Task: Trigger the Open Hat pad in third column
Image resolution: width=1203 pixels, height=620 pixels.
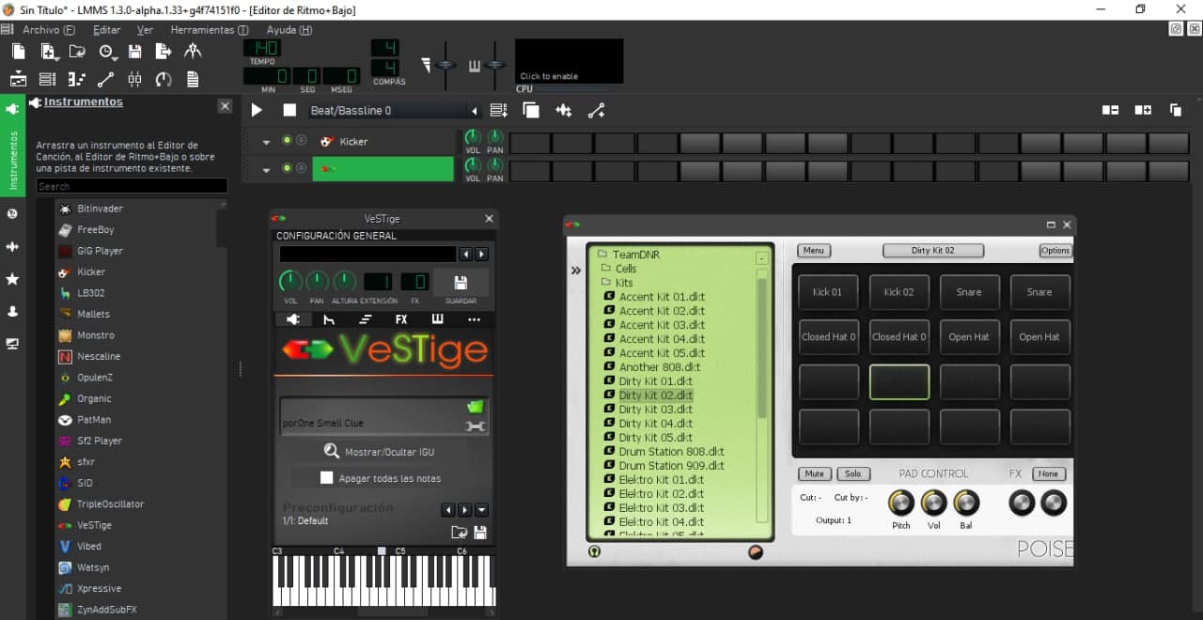Action: 968,337
